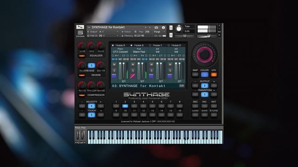Open the instrument info icon

pyautogui.click(x=163, y=27)
